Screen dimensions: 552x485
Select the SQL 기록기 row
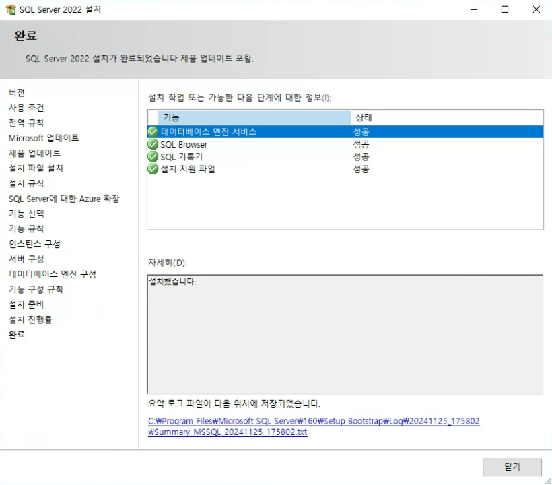(x=345, y=156)
